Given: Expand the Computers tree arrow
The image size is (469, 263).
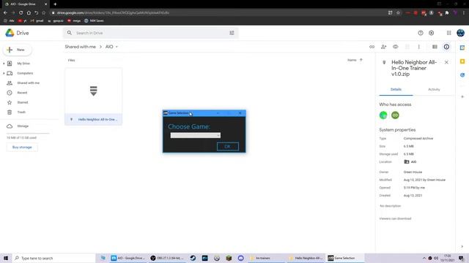Looking at the screenshot, I should pyautogui.click(x=4, y=73).
